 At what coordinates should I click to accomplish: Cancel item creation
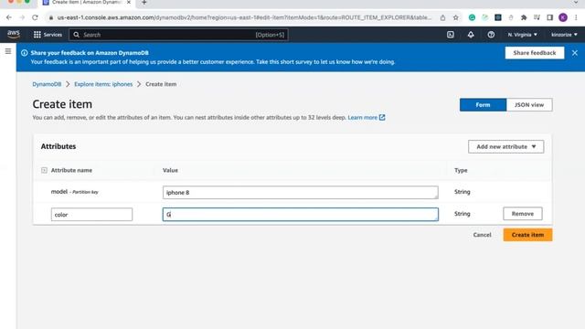click(482, 235)
